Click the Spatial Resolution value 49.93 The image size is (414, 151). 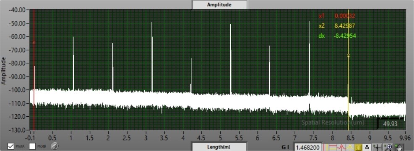click(x=390, y=124)
